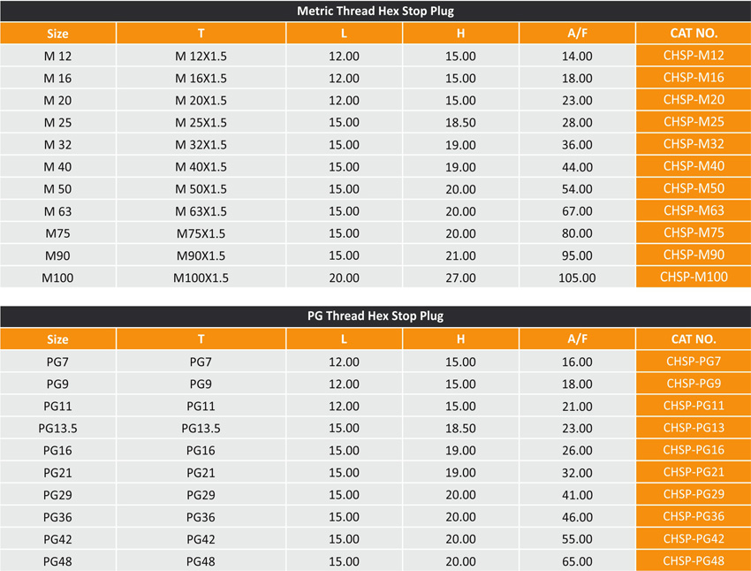This screenshot has height=571, width=751.
Task: Click the Size header in the Metric table
Action: [x=57, y=34]
